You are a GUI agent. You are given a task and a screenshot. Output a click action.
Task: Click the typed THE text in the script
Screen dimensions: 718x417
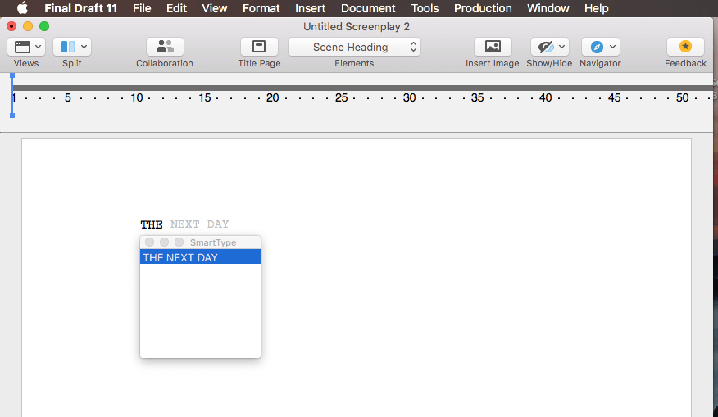point(152,224)
